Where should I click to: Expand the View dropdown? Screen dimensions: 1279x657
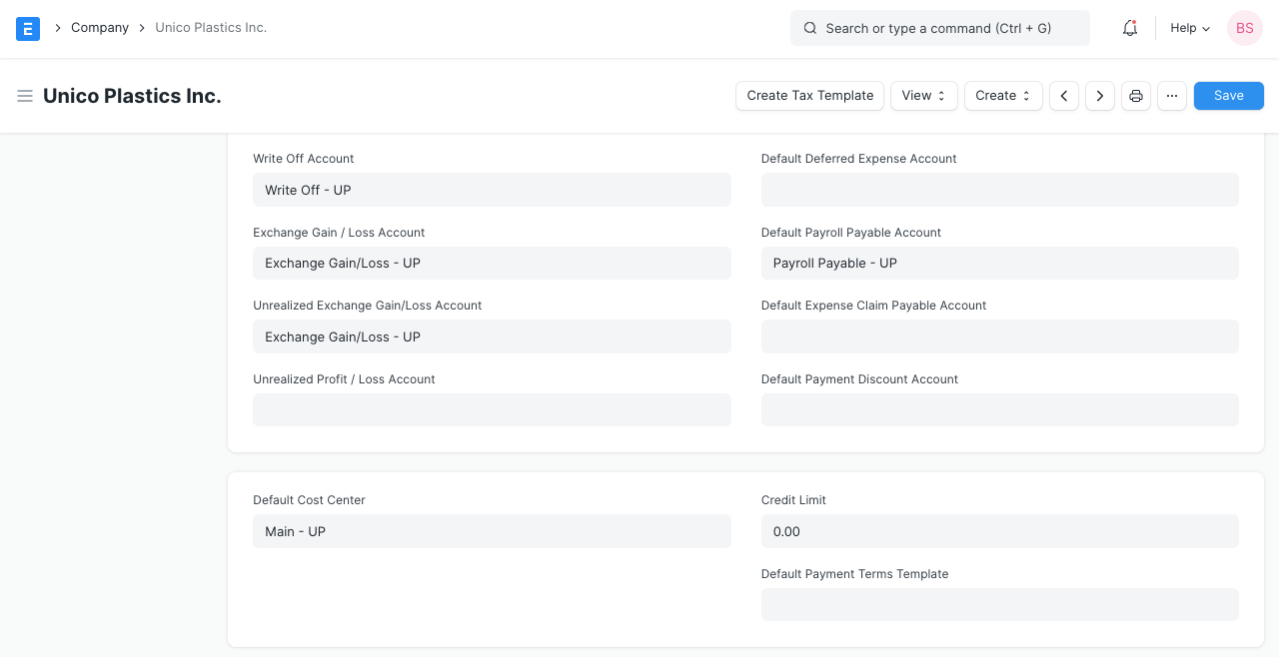[924, 96]
